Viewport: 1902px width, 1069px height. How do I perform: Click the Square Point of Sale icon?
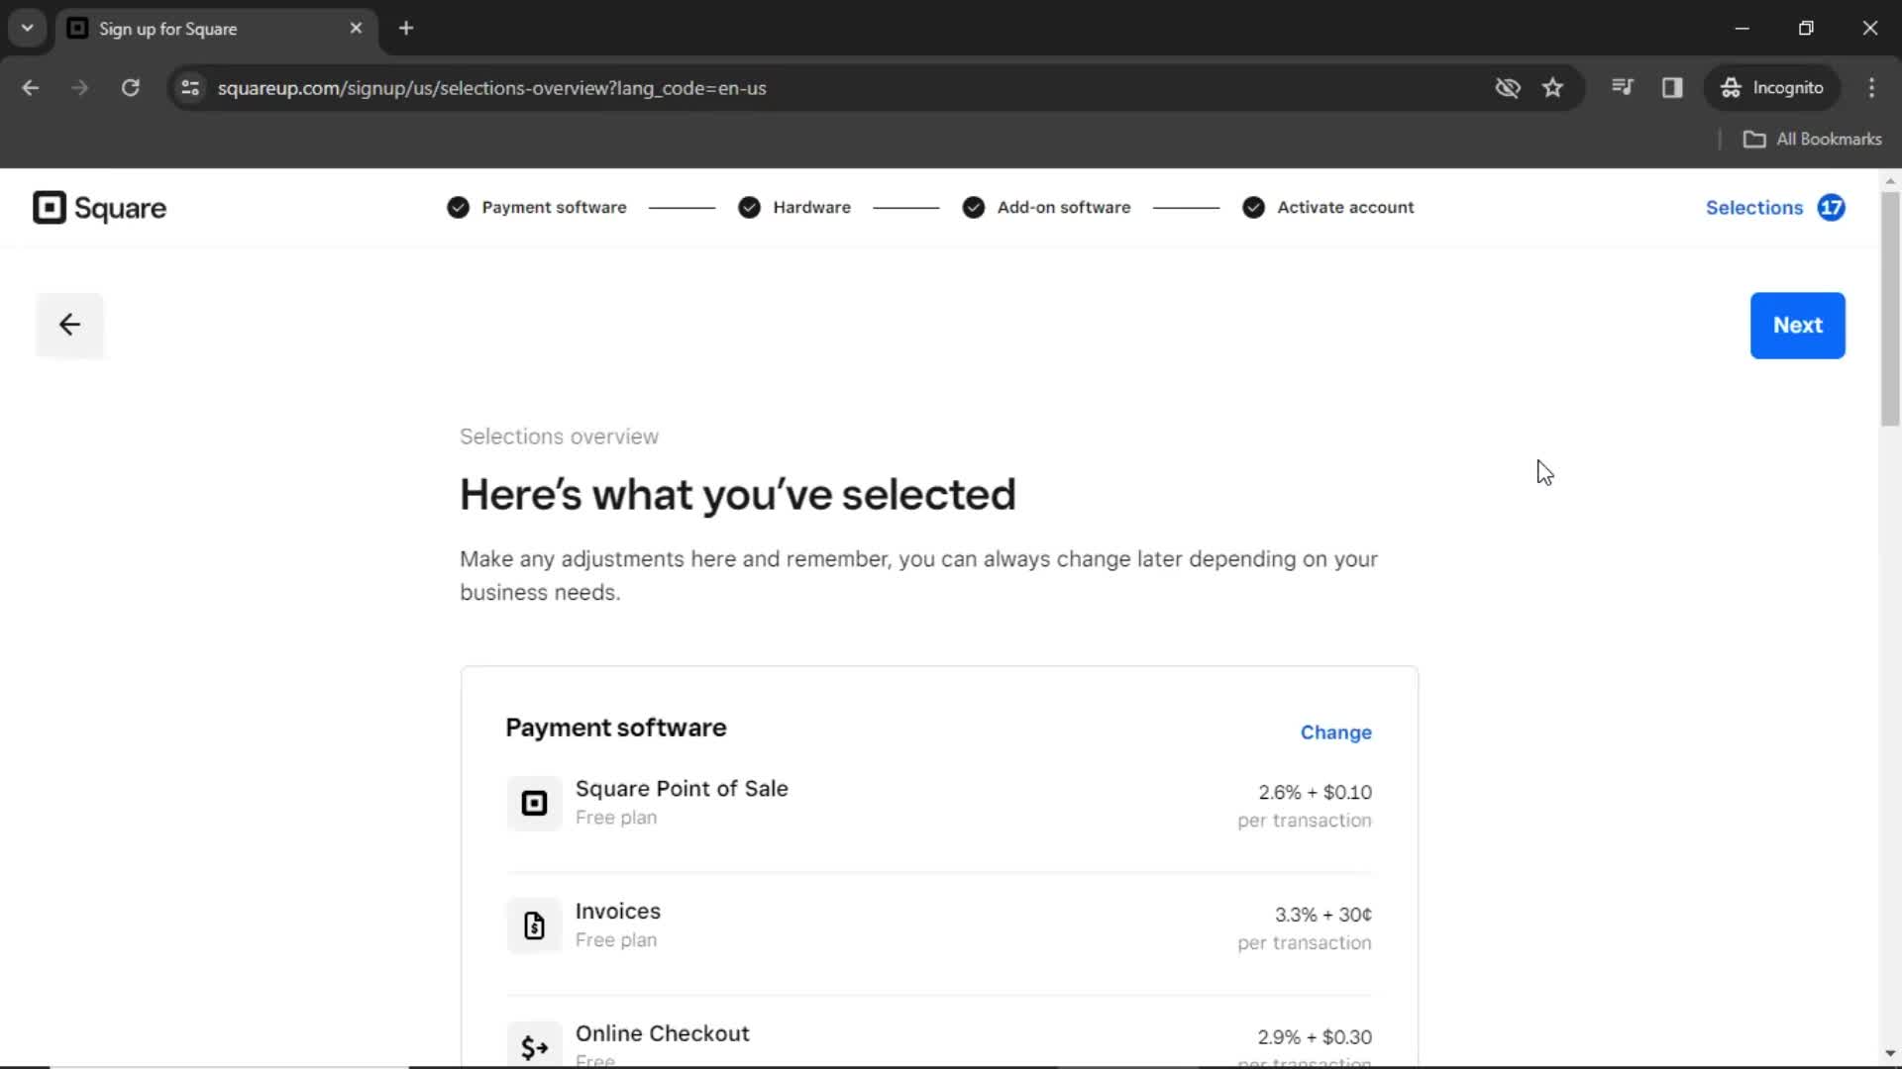[534, 803]
